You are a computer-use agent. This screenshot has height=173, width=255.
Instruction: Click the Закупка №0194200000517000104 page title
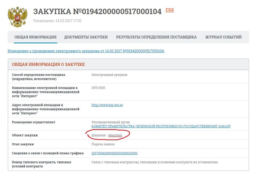click(97, 12)
